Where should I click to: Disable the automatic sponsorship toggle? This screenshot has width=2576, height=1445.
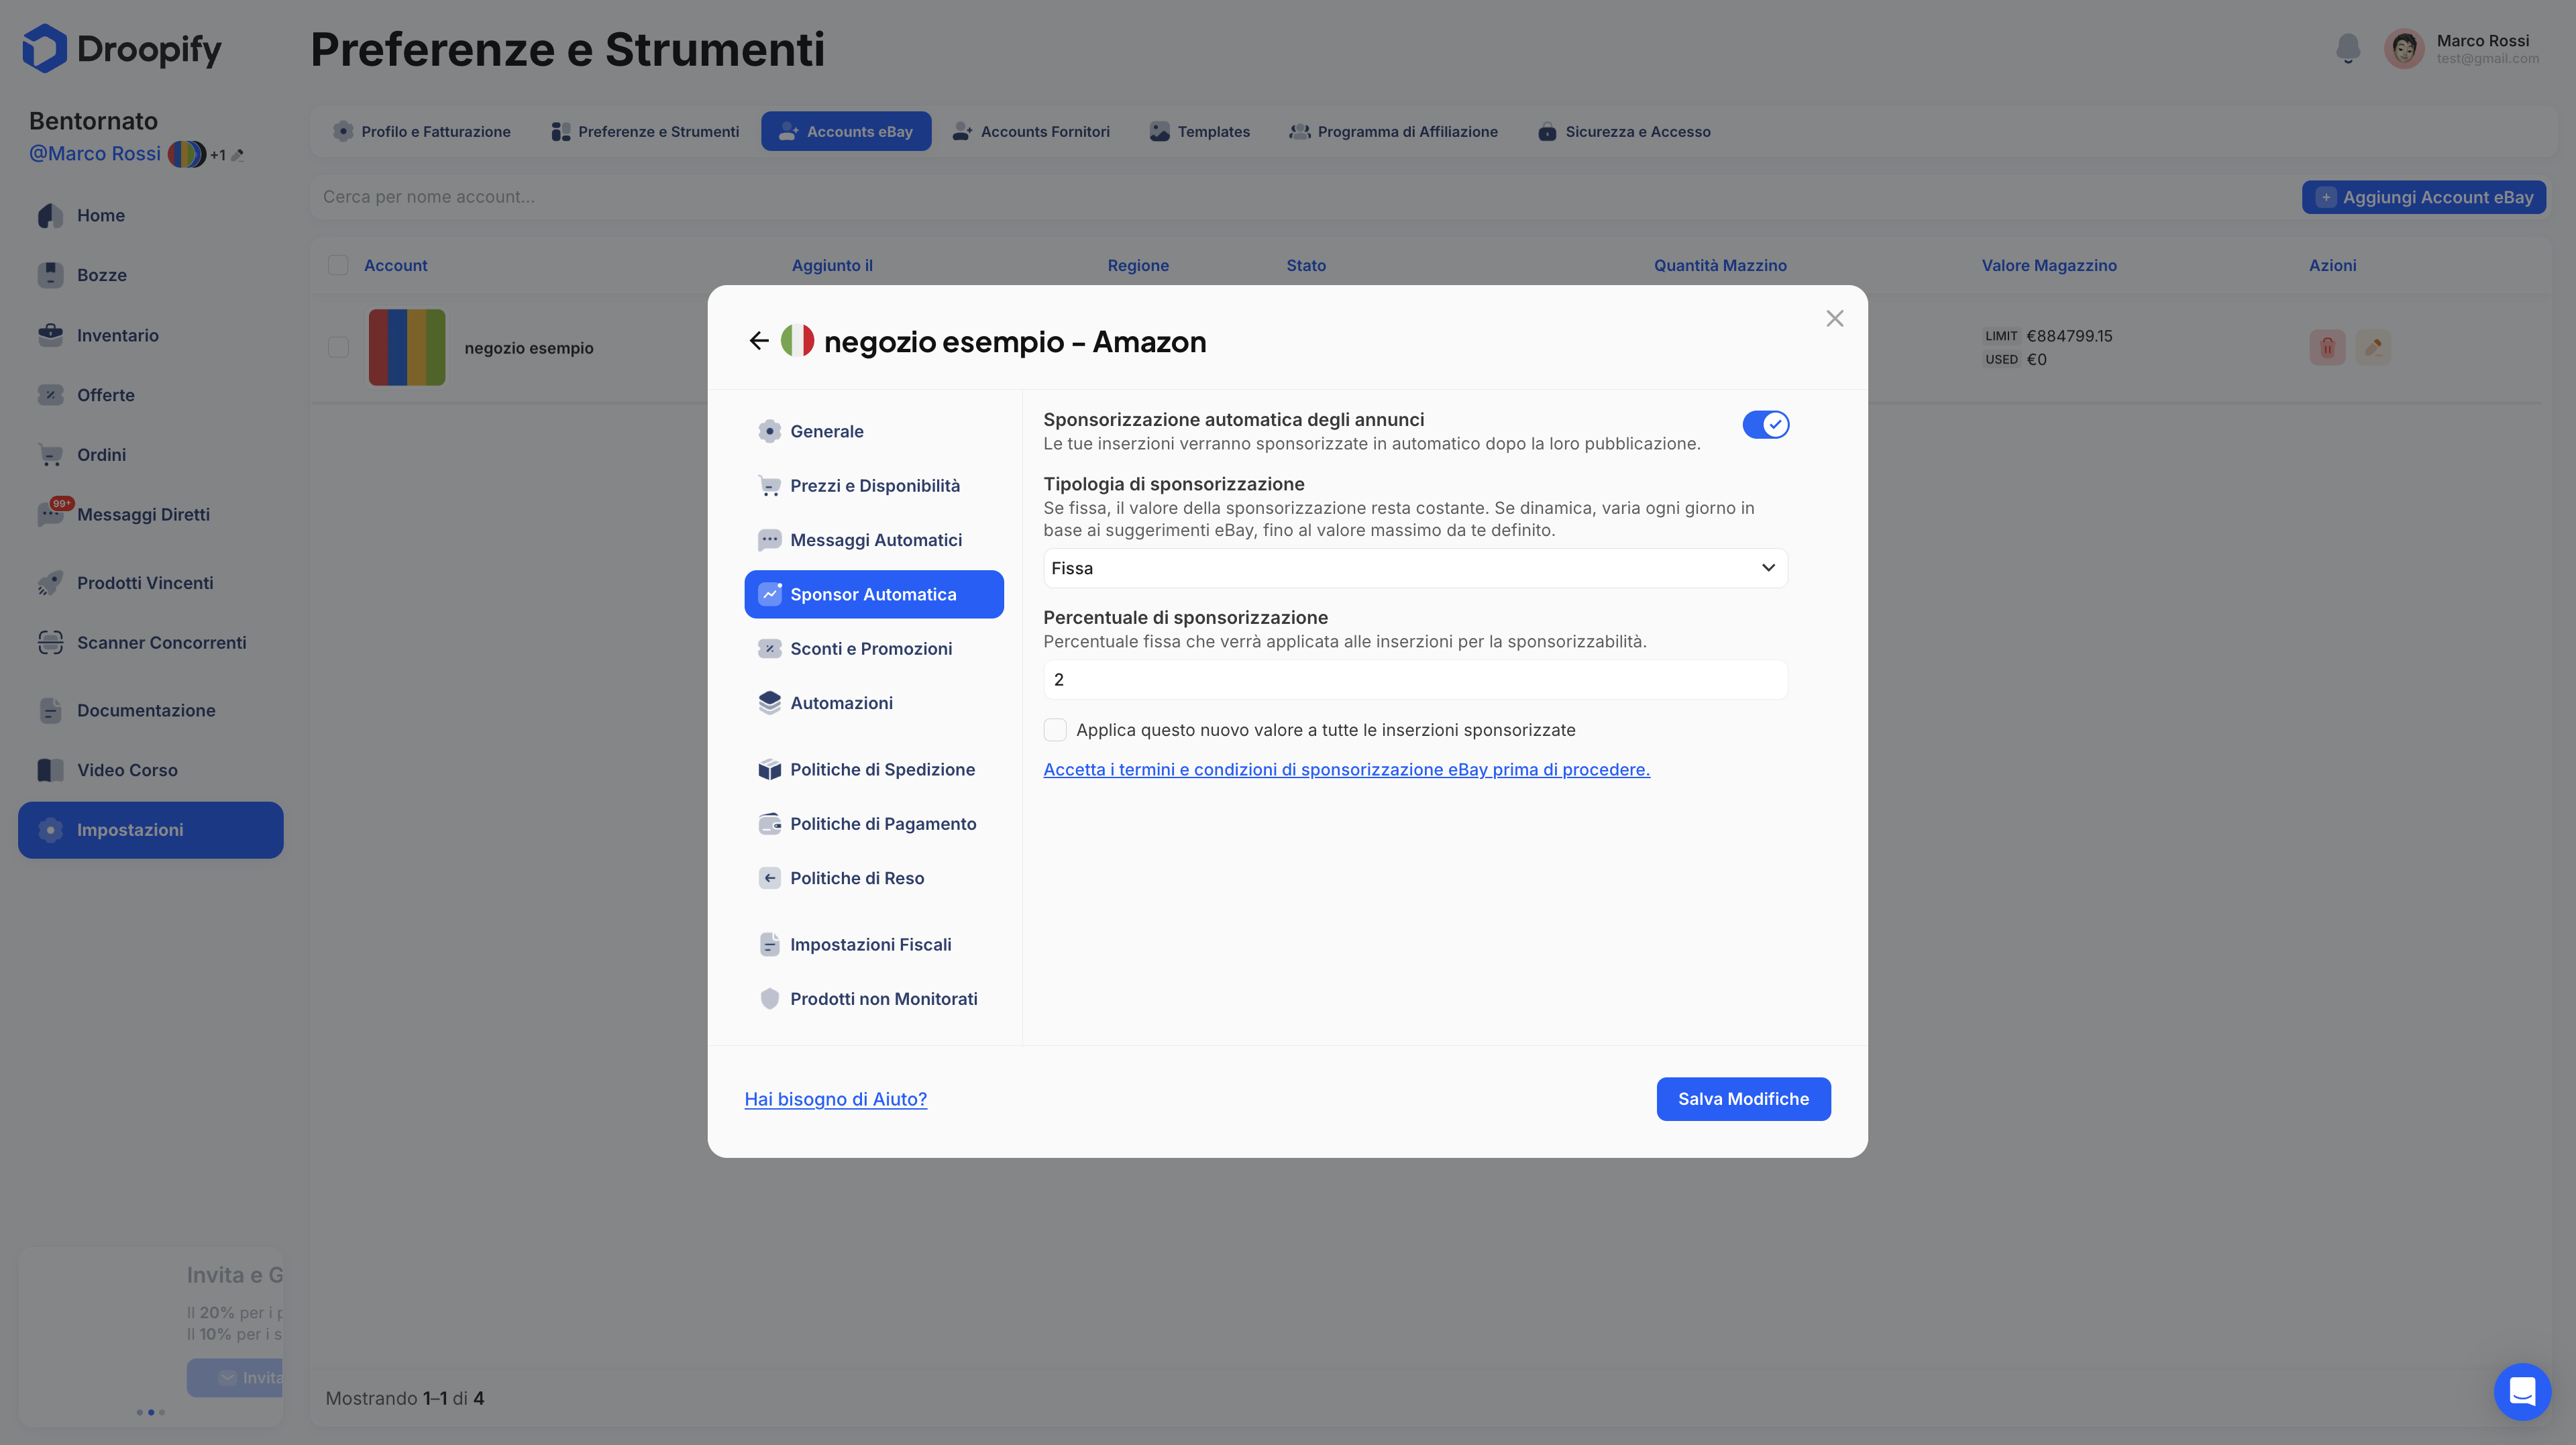coord(1765,424)
